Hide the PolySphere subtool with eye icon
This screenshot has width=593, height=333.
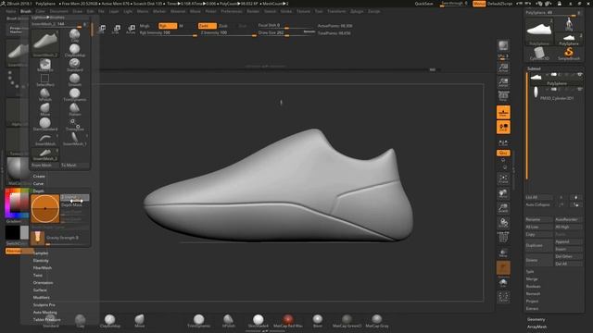pos(579,75)
